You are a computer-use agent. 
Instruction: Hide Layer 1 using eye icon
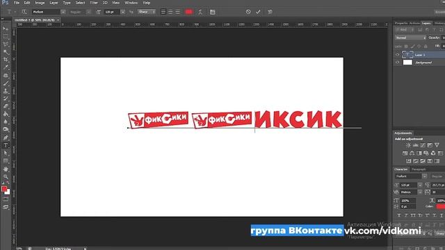point(397,55)
